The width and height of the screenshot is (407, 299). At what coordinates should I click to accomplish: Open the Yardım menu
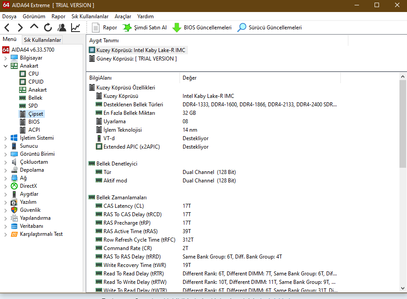tap(145, 16)
